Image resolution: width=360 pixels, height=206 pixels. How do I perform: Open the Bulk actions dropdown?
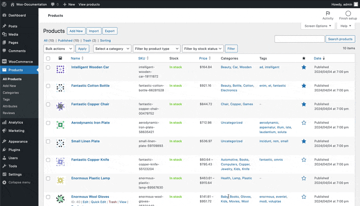[x=58, y=49]
